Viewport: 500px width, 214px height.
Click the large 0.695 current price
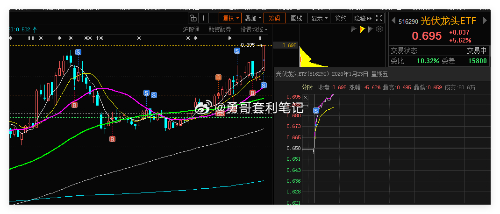[426, 36]
